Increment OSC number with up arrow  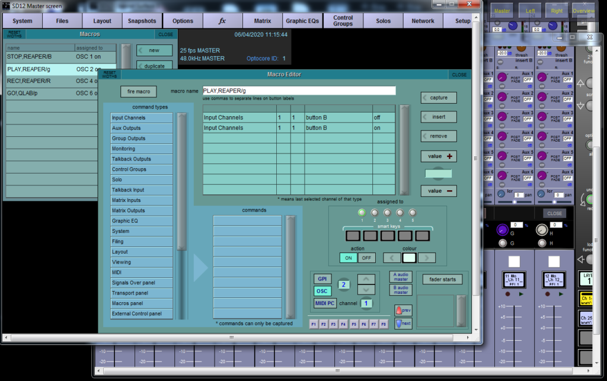click(x=366, y=279)
